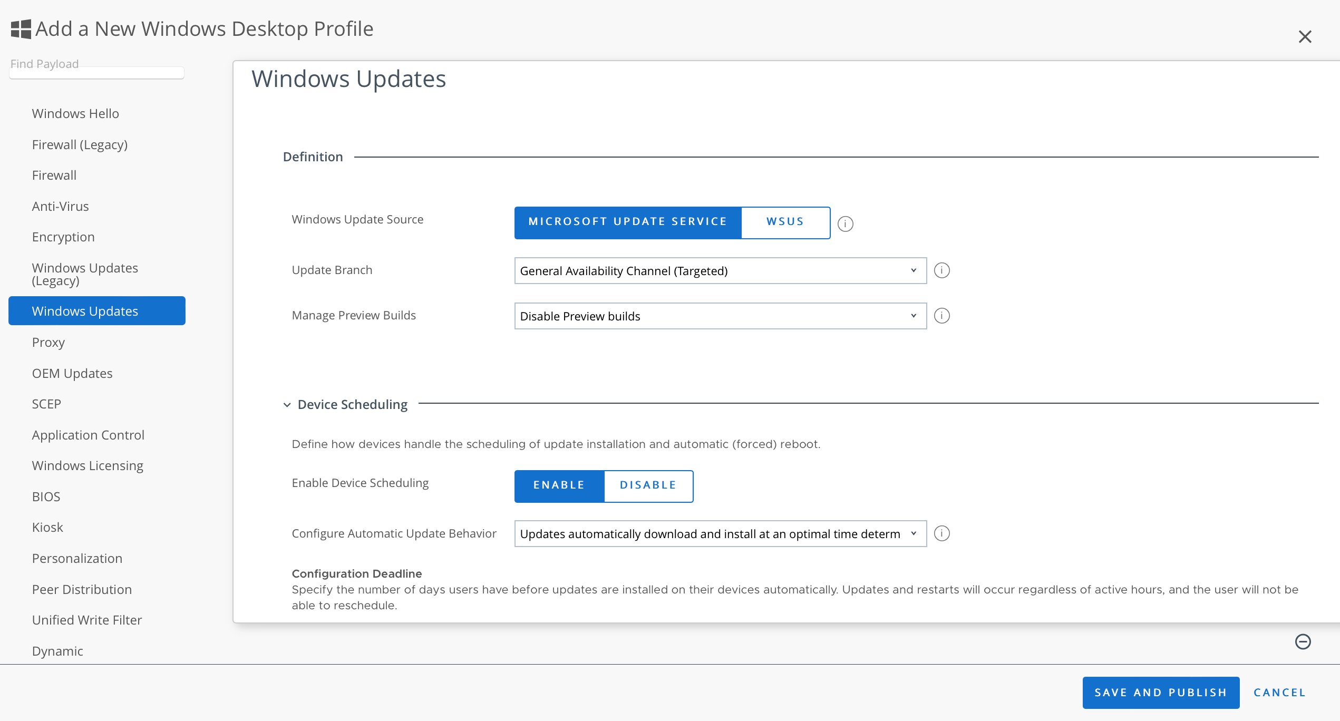Enable Device Scheduling
The image size is (1340, 721).
(559, 485)
